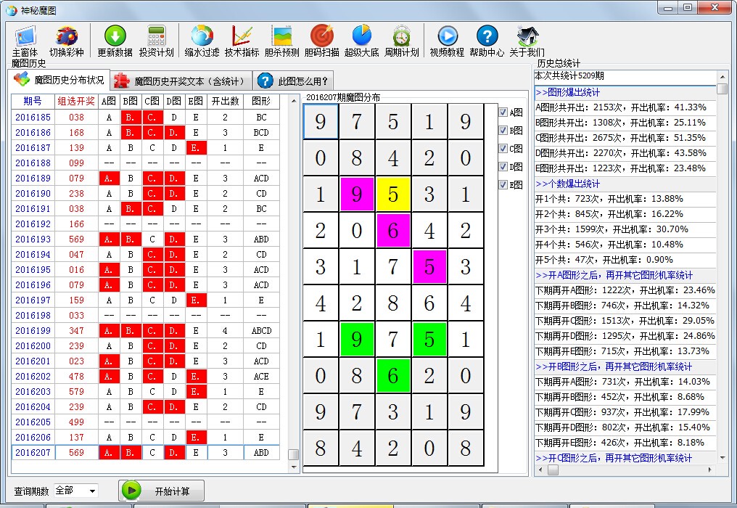Select the 2016207 row in history table

pos(33,452)
